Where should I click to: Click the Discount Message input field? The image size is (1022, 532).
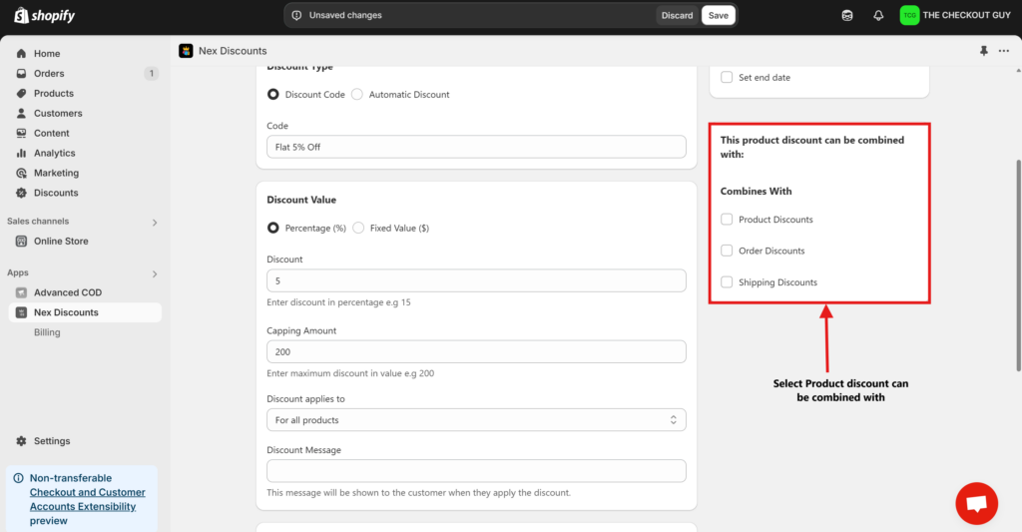click(476, 471)
